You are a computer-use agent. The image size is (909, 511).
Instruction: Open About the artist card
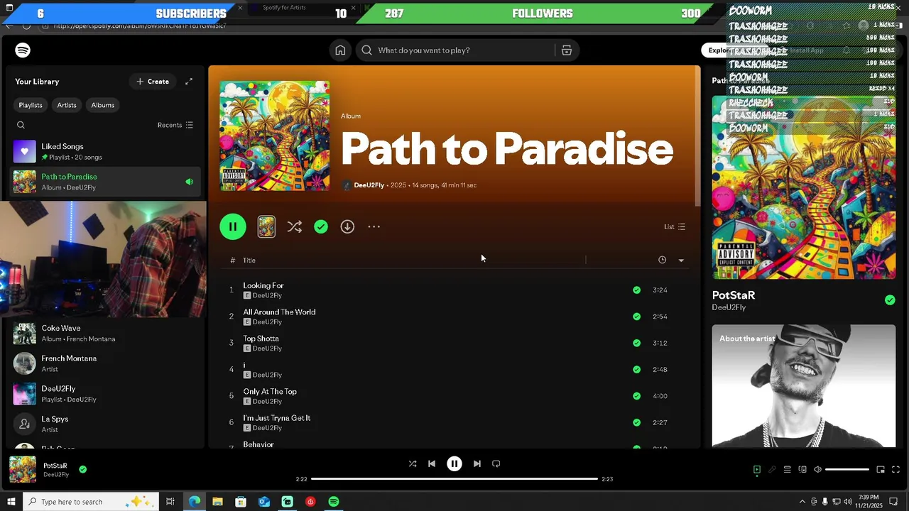pos(804,386)
